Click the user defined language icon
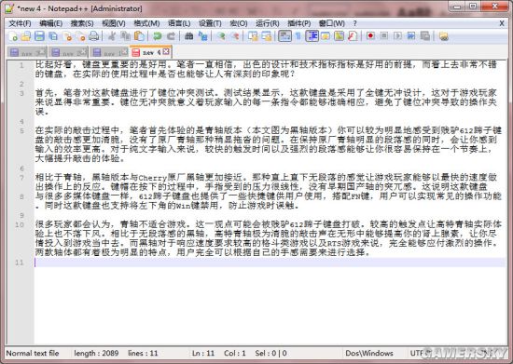This screenshot has width=513, height=364. click(x=326, y=36)
